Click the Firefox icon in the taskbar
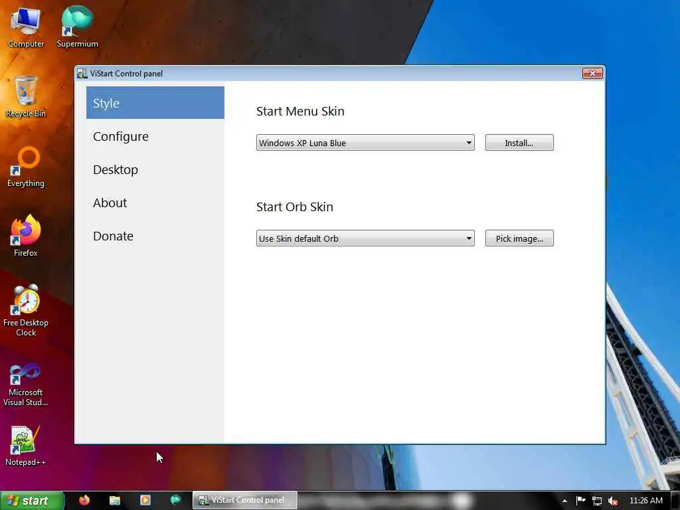This screenshot has width=680, height=510. coord(84,501)
